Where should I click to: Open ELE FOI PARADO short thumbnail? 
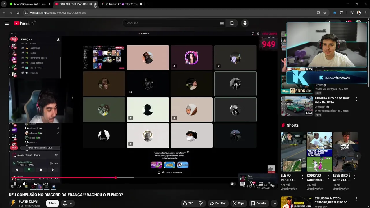coord(293,152)
